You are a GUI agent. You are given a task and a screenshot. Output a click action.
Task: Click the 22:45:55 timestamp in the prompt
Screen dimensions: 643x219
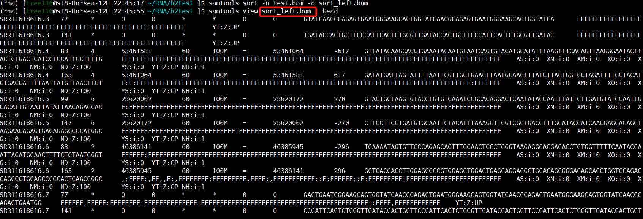tap(129, 11)
